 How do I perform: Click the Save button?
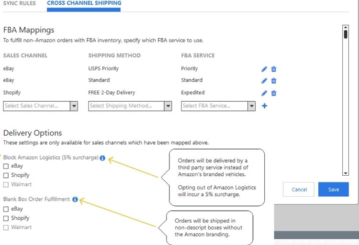click(333, 190)
